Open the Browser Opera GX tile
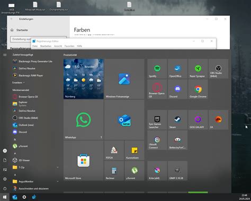This screenshot has width=251, height=201. tap(157, 89)
